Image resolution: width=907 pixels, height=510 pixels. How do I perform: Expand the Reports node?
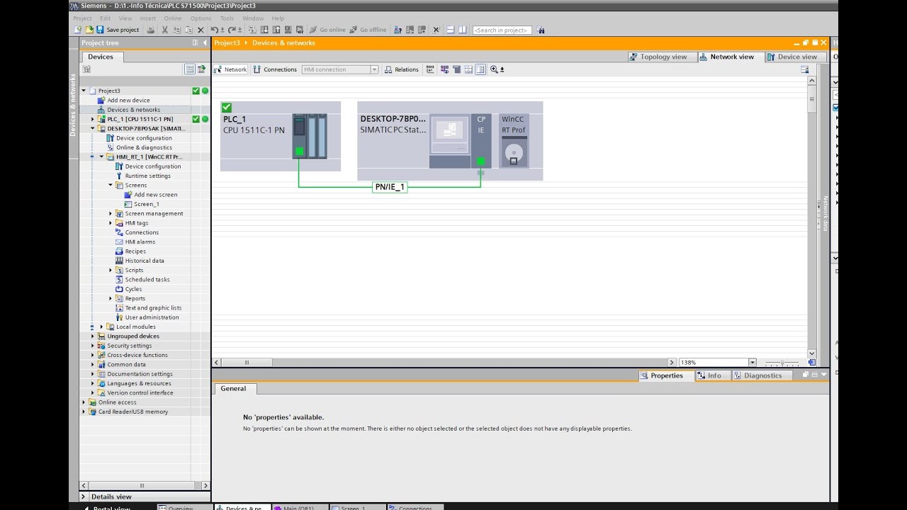pyautogui.click(x=111, y=298)
